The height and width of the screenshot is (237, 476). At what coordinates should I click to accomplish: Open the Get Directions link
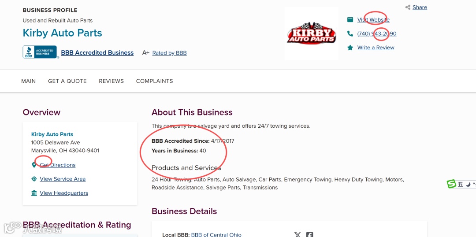click(58, 165)
